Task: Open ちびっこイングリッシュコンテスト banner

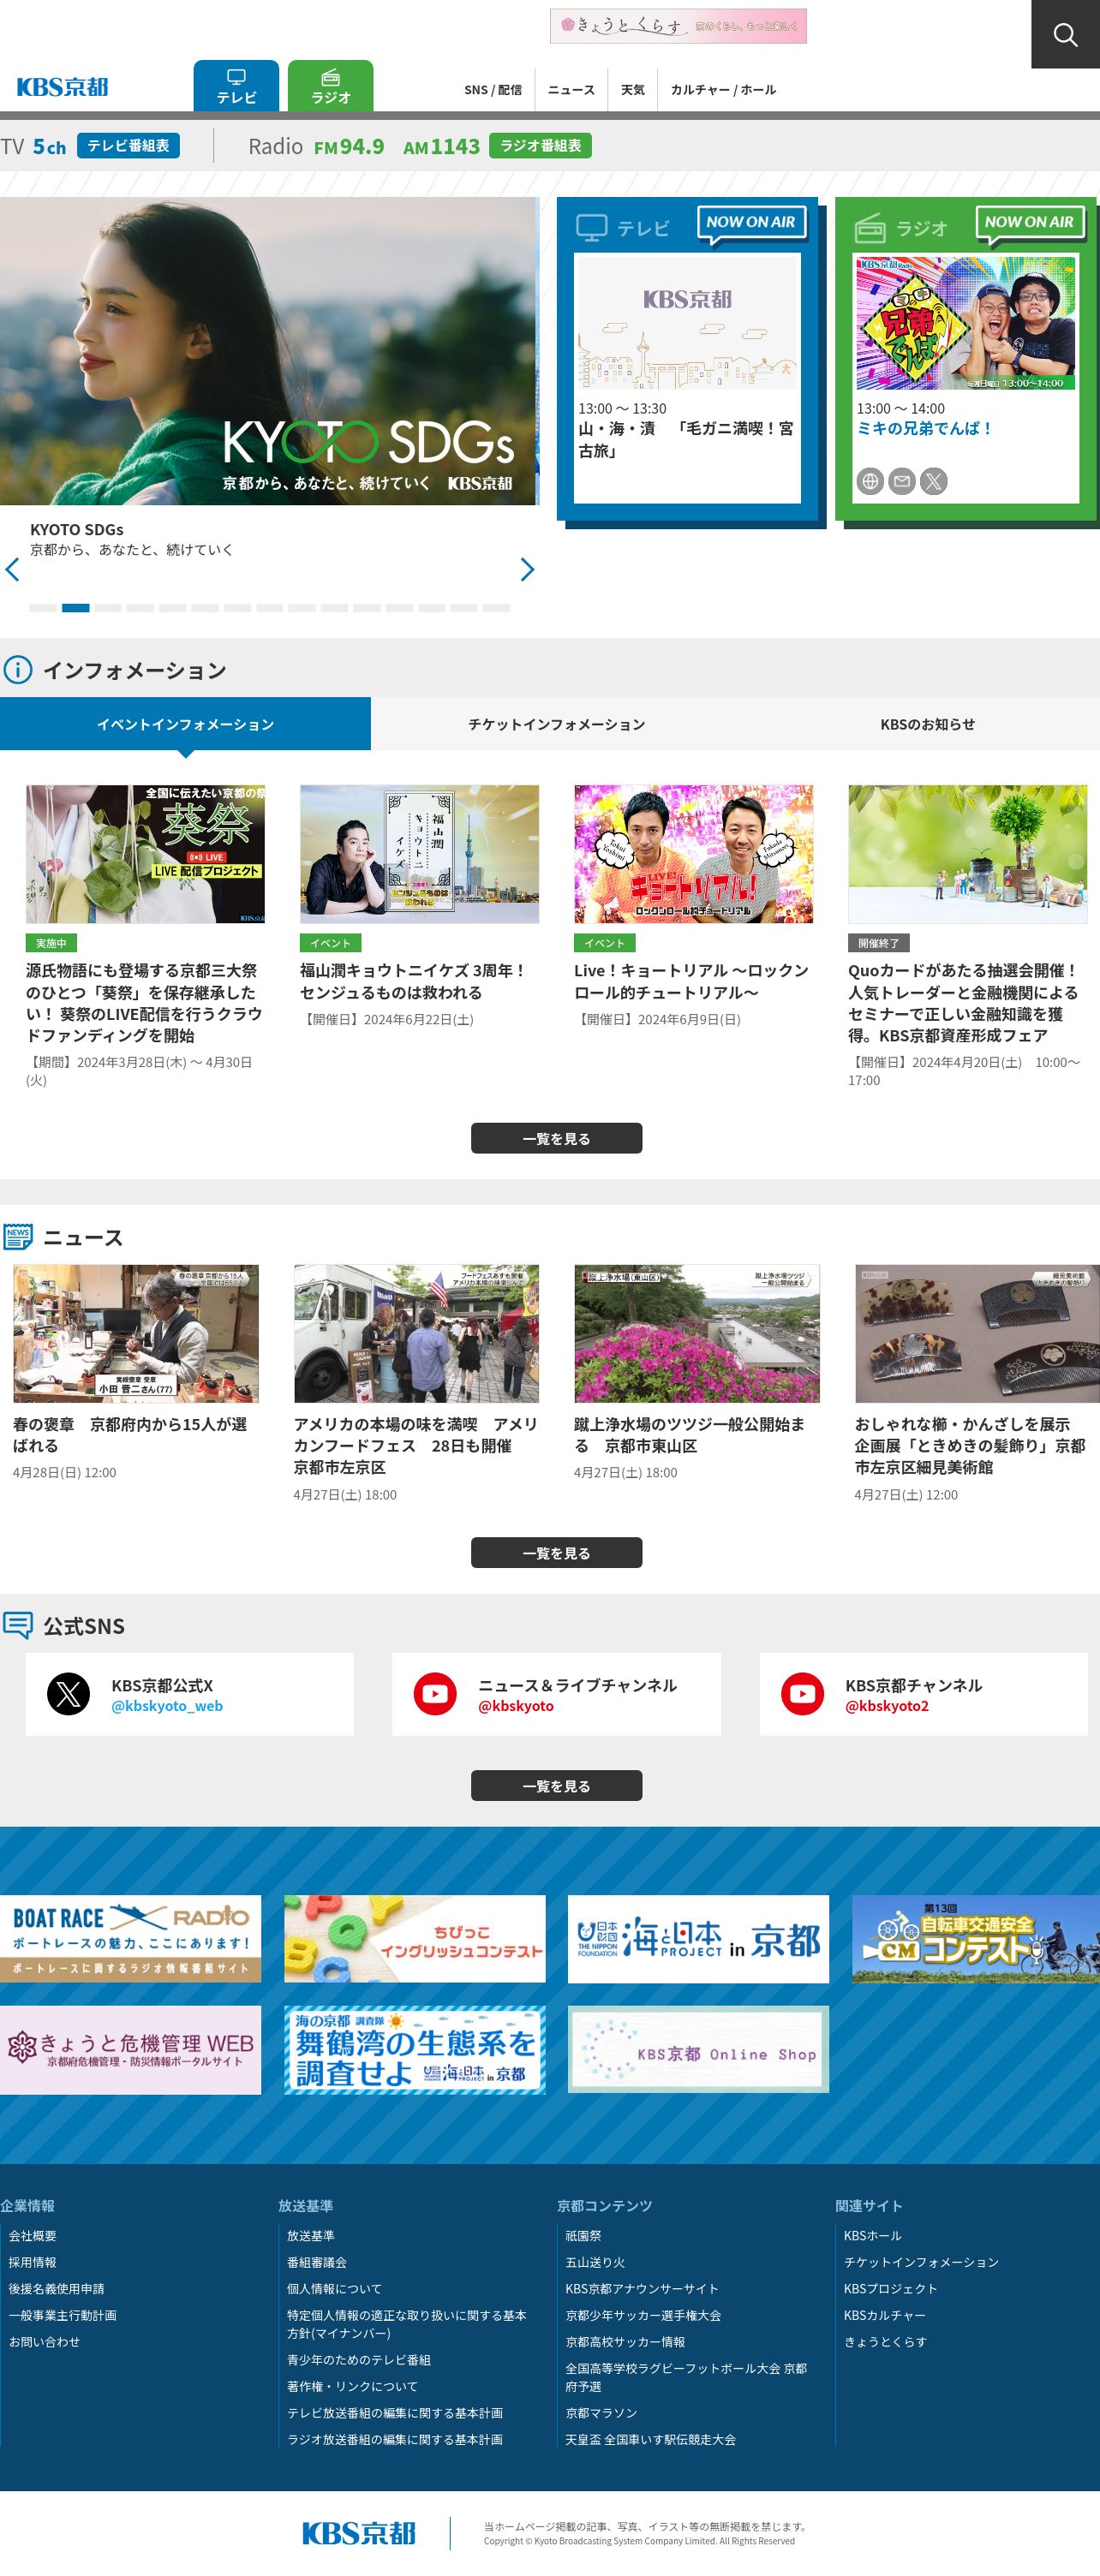Action: point(414,1939)
